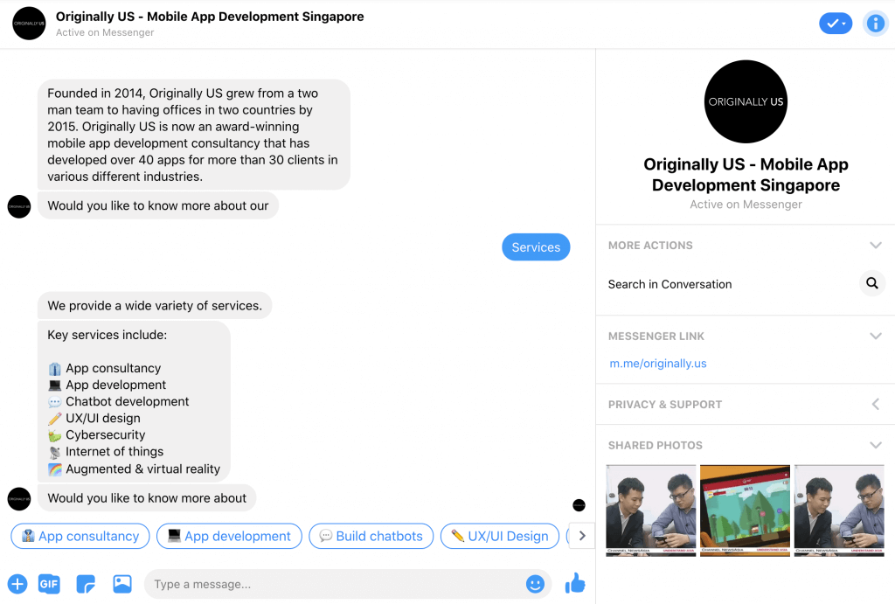Open the emoji smiley picker

(535, 584)
